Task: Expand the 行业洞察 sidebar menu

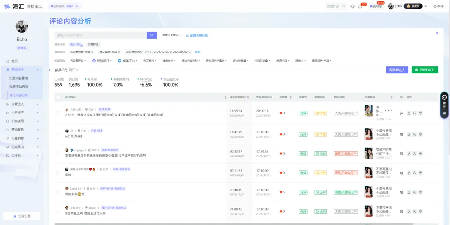Action: (22, 138)
